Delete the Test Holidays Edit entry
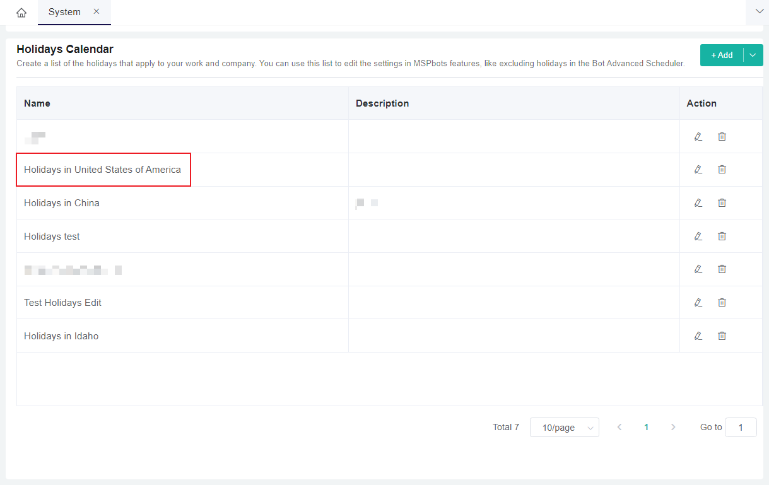The image size is (769, 485). point(722,303)
